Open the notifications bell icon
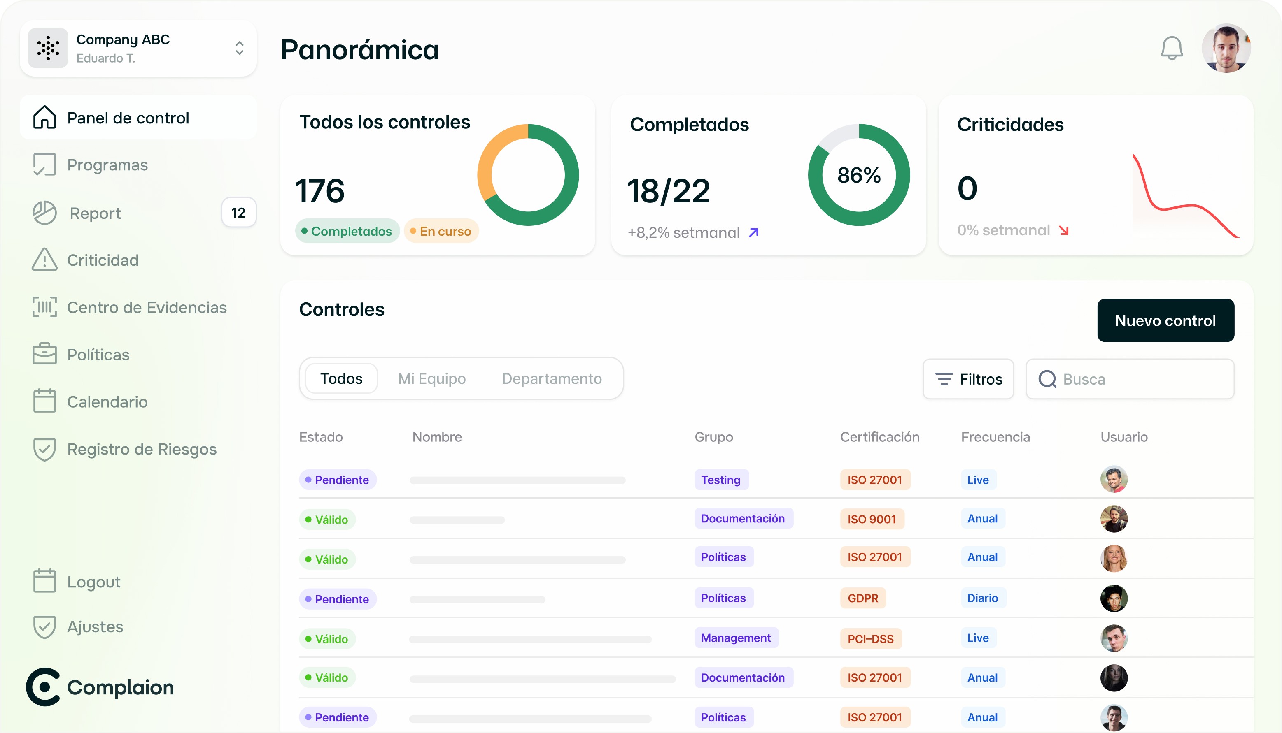 click(x=1171, y=49)
